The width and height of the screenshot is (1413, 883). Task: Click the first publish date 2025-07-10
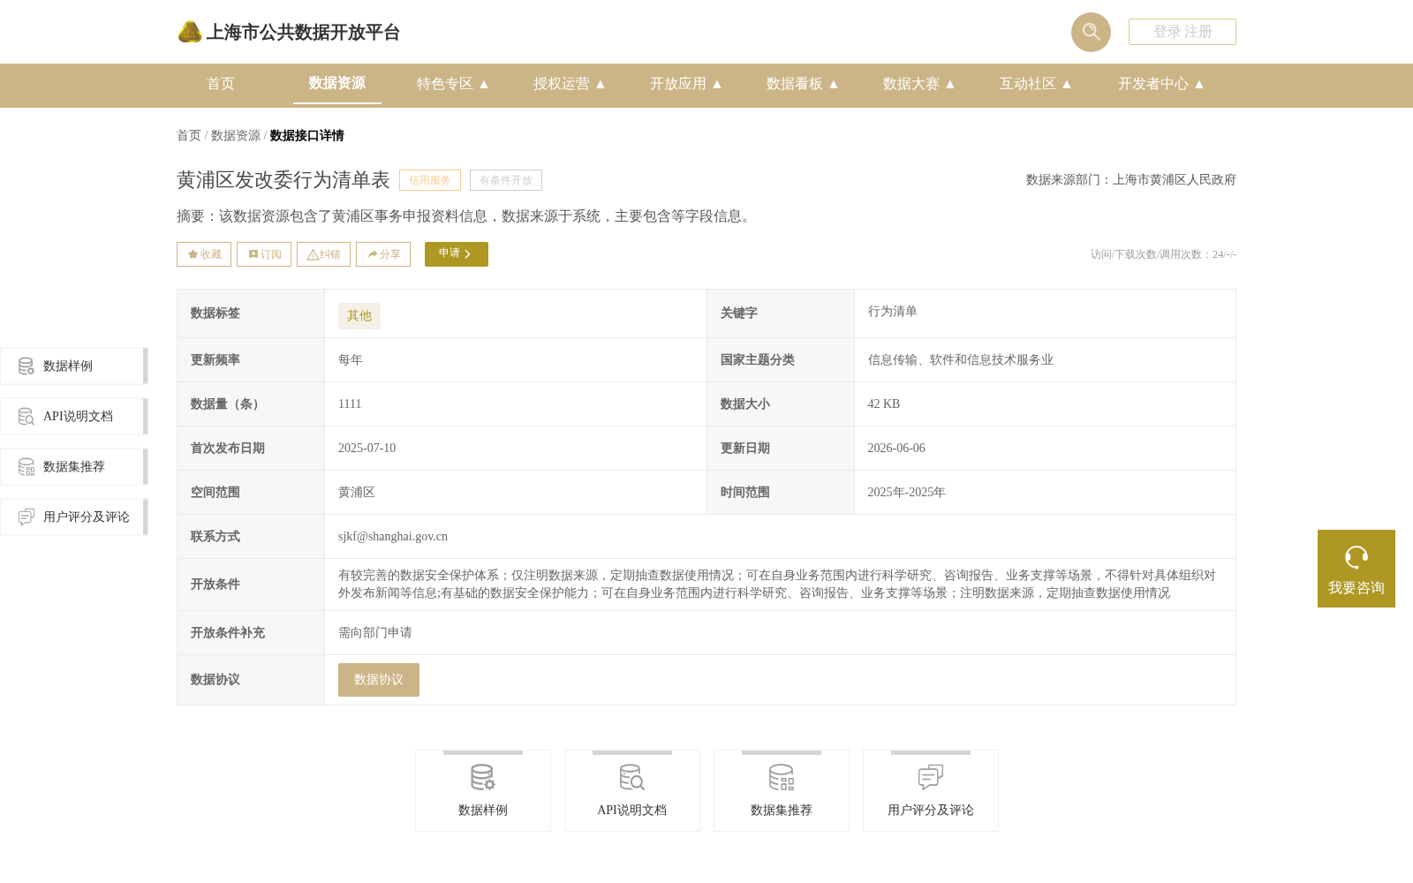tap(367, 449)
